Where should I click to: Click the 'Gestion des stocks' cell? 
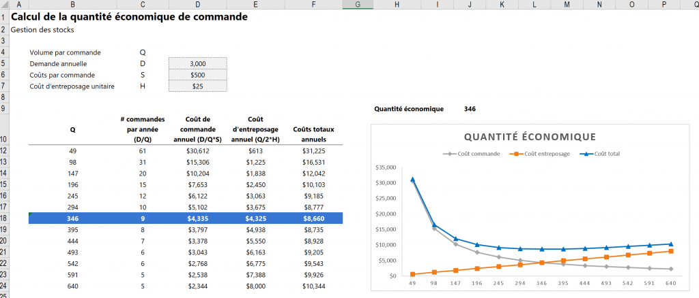coord(42,30)
